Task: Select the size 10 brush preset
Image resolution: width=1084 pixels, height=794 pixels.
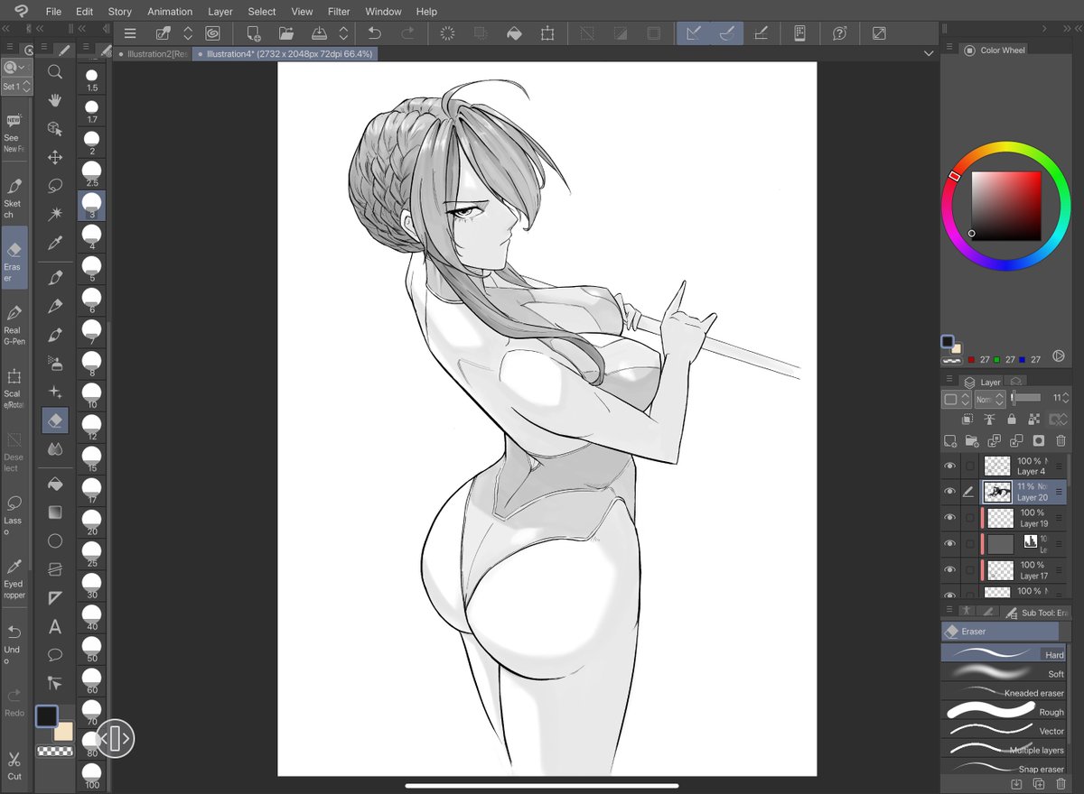Action: (92, 393)
